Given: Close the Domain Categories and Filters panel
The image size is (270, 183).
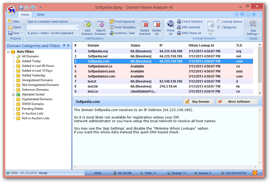Looking at the screenshot, I should click(x=68, y=45).
